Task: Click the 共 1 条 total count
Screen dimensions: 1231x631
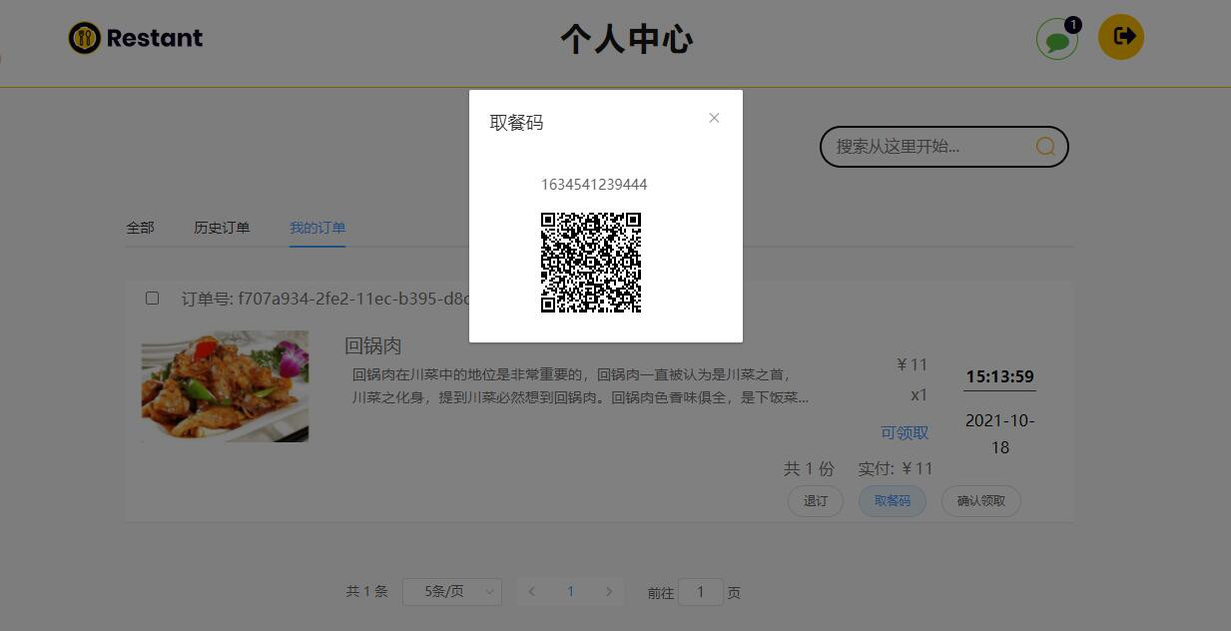Action: point(366,592)
